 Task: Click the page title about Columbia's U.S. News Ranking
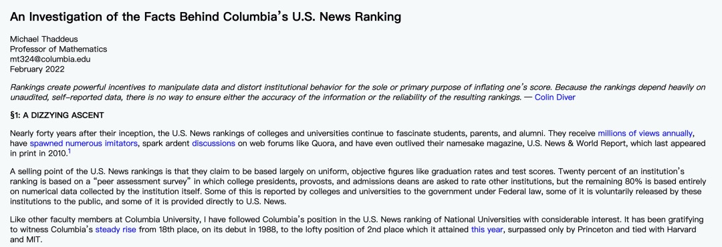point(205,17)
